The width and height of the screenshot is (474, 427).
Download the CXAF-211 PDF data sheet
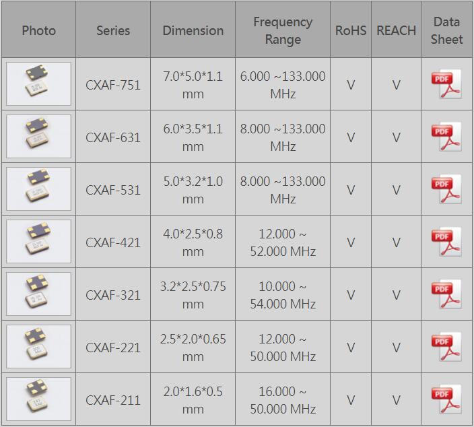click(x=446, y=399)
